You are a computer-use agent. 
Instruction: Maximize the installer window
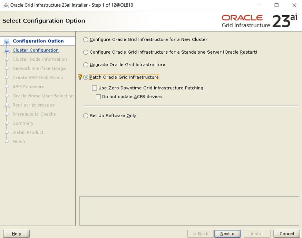tap(276, 5)
